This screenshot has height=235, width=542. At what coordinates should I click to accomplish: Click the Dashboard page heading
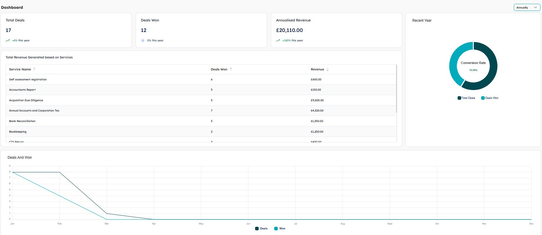pos(12,7)
